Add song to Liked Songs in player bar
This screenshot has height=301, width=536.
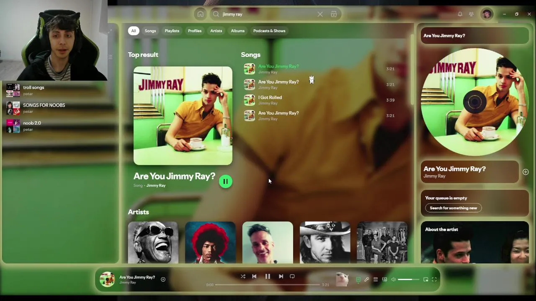163,279
